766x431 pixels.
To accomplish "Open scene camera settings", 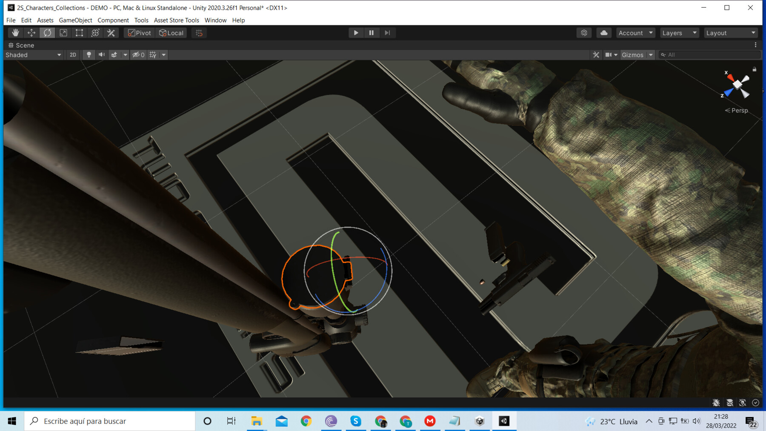I will (x=611, y=55).
